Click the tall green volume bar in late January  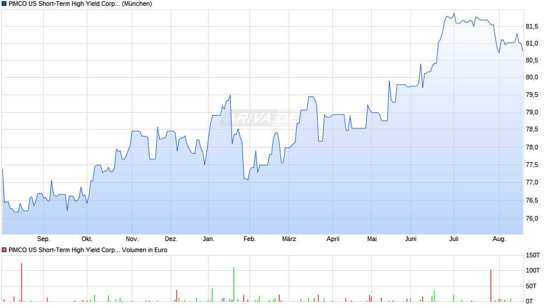tap(234, 284)
